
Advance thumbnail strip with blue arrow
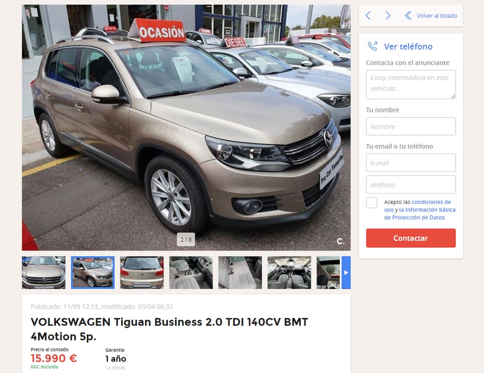click(x=346, y=272)
